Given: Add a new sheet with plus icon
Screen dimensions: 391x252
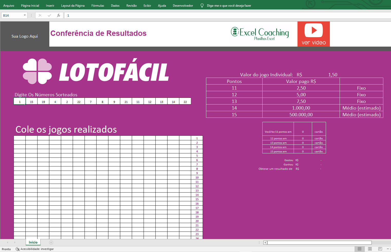Looking at the screenshot, I should [x=51, y=242].
